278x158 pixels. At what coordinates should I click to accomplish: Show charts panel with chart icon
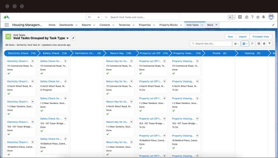click(264, 44)
